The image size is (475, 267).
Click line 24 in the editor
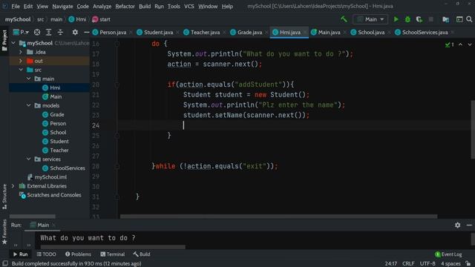(294, 125)
